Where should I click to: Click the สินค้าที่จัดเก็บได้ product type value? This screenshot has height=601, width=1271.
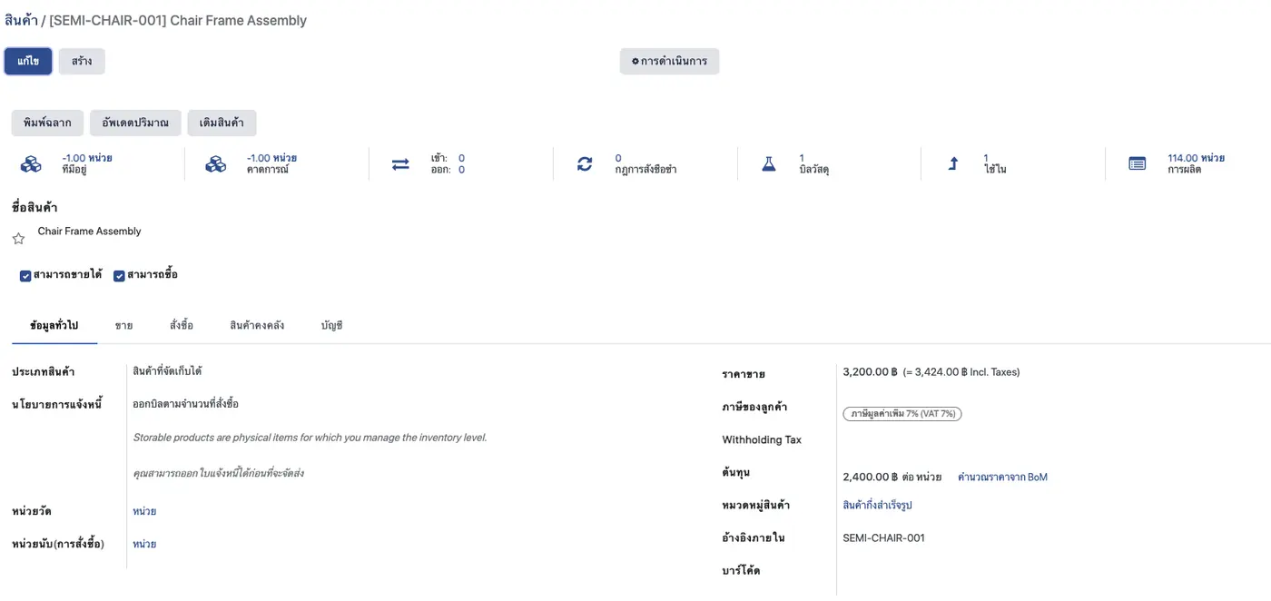click(167, 371)
